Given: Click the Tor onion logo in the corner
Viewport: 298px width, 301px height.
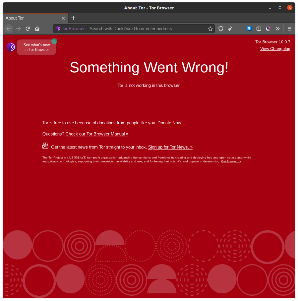Looking at the screenshot, I should tap(11, 47).
